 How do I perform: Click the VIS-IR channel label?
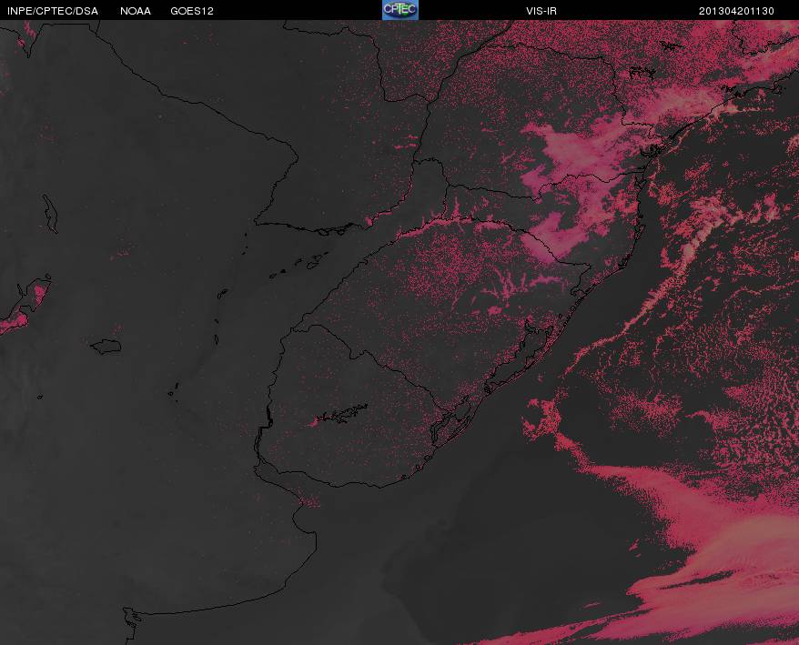coord(541,11)
